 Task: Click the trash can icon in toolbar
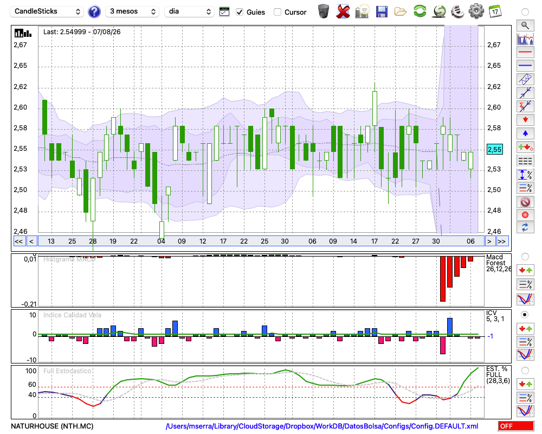point(323,11)
